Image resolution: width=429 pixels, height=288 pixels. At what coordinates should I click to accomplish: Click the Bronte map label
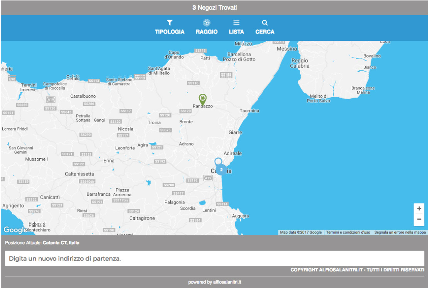186,122
